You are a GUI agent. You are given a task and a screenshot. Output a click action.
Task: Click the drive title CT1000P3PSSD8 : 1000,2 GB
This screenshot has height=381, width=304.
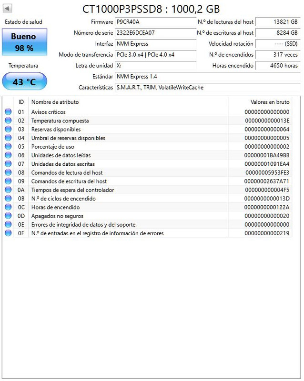click(x=151, y=9)
